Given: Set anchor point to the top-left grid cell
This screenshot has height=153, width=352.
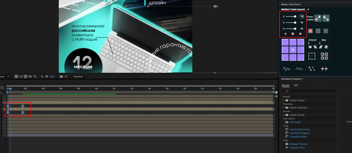Looking at the screenshot, I should [285, 42].
